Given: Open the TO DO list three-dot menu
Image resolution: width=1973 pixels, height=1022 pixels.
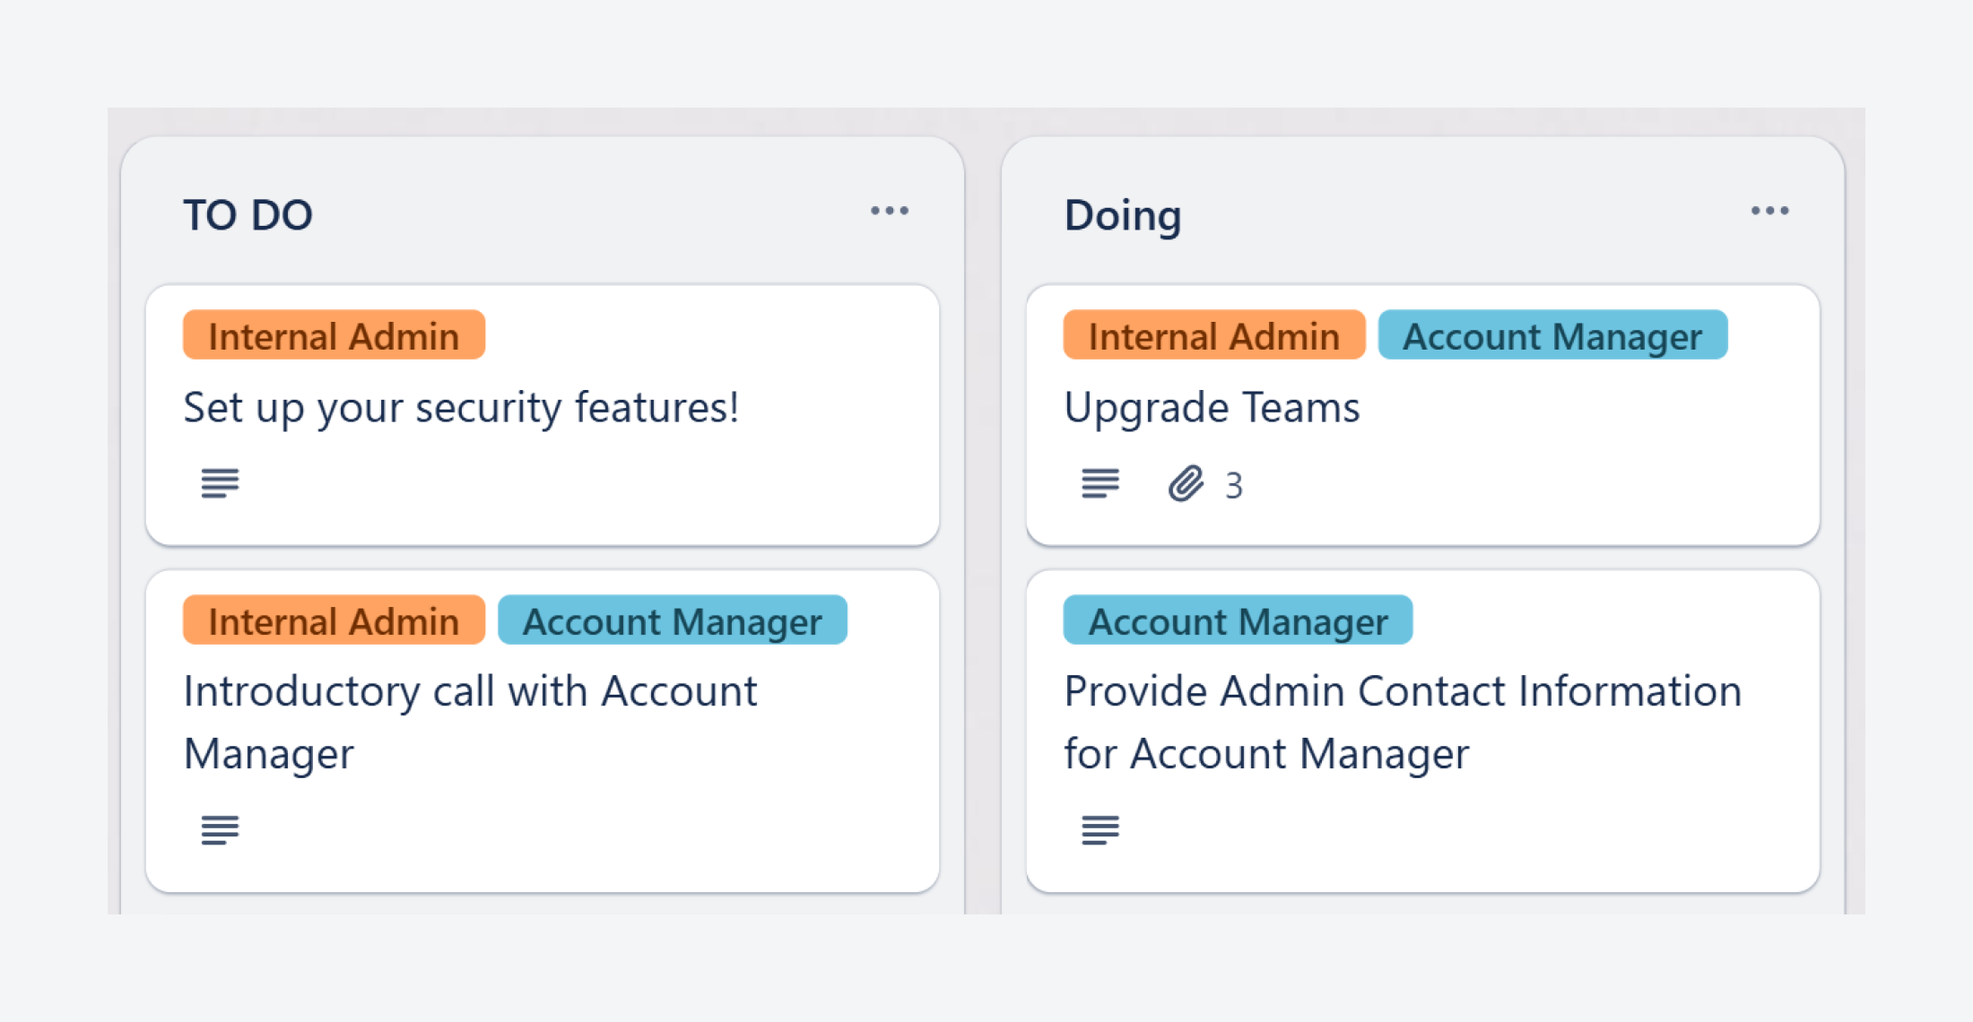Looking at the screenshot, I should pos(890,212).
